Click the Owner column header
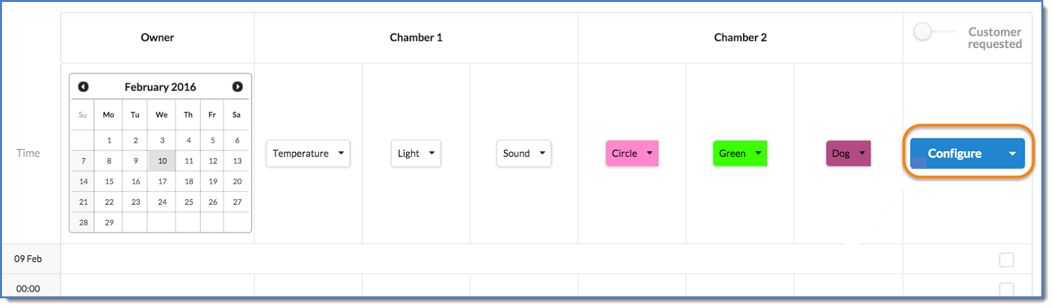Screen dimensions: 1053x308 [157, 37]
